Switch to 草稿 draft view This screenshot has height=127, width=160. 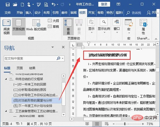point(53,26)
